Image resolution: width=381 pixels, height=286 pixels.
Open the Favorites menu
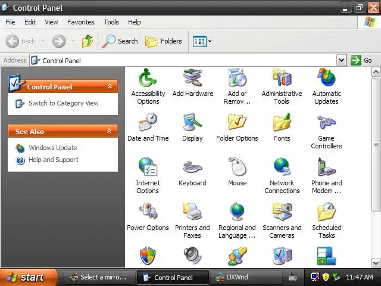(81, 22)
